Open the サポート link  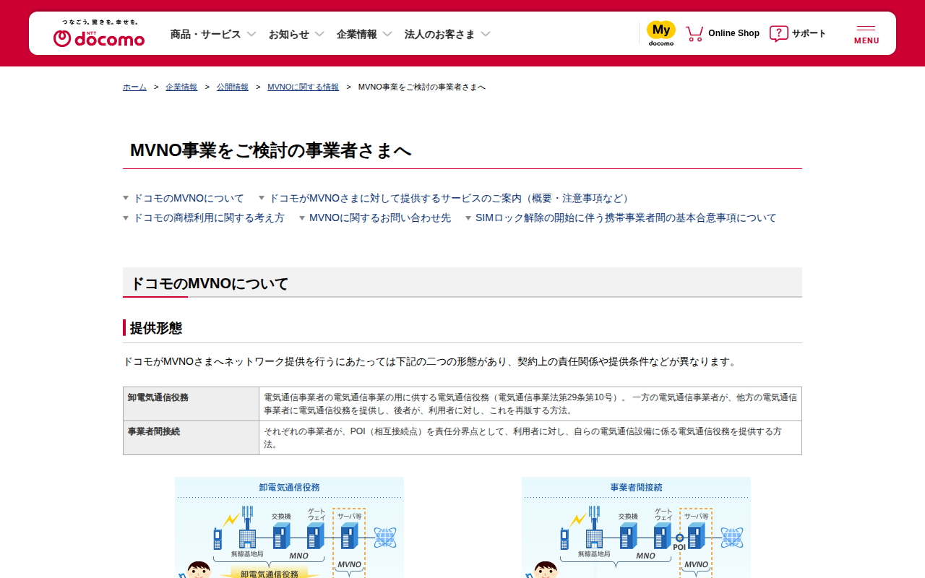[809, 33]
